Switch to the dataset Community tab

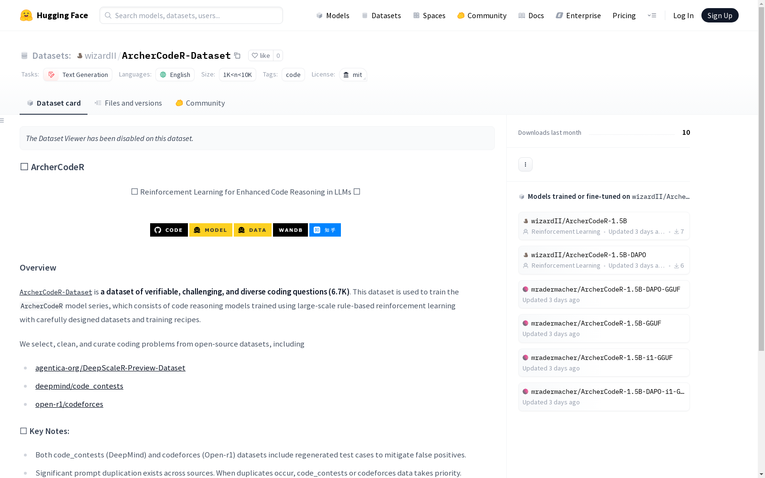tap(200, 103)
